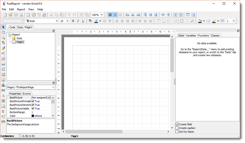The height and width of the screenshot is (143, 245).
Task: Click Align Tops icon
Action: pyautogui.click(x=145, y=15)
